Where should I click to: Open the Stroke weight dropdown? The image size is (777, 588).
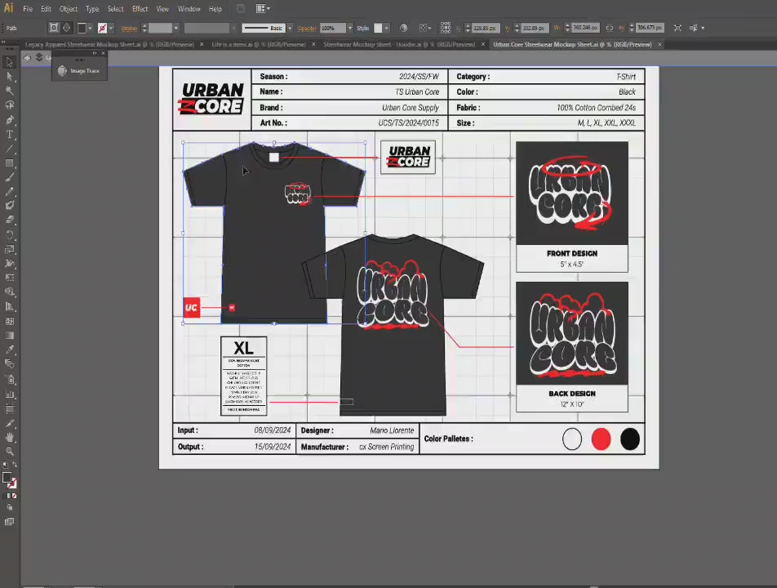click(176, 28)
